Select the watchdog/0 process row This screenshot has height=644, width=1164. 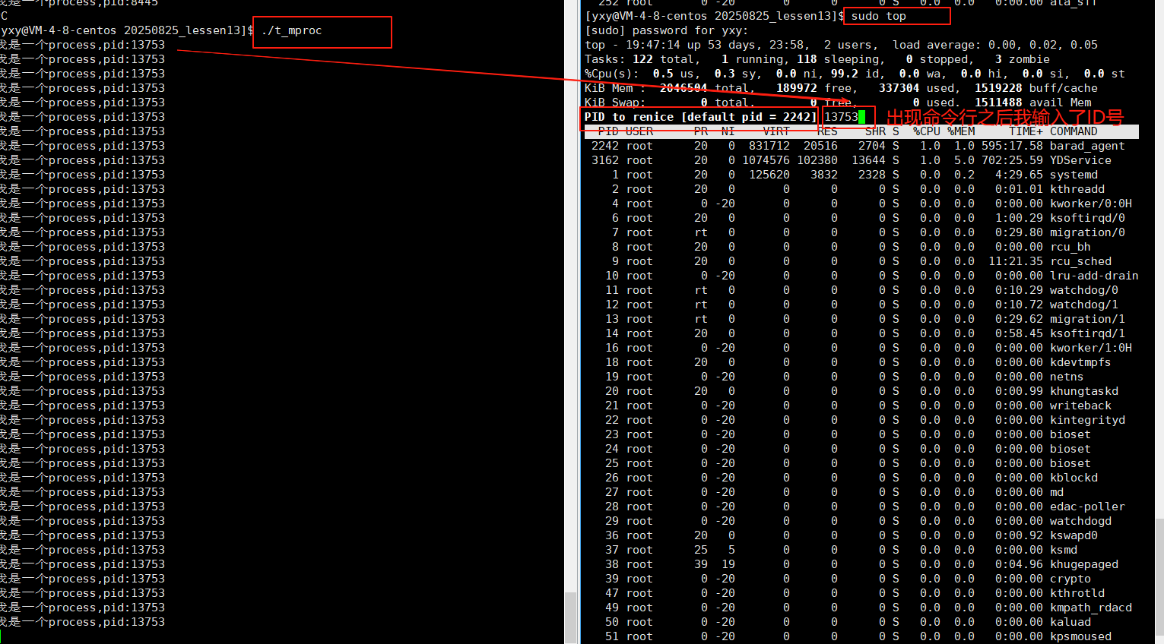[861, 290]
